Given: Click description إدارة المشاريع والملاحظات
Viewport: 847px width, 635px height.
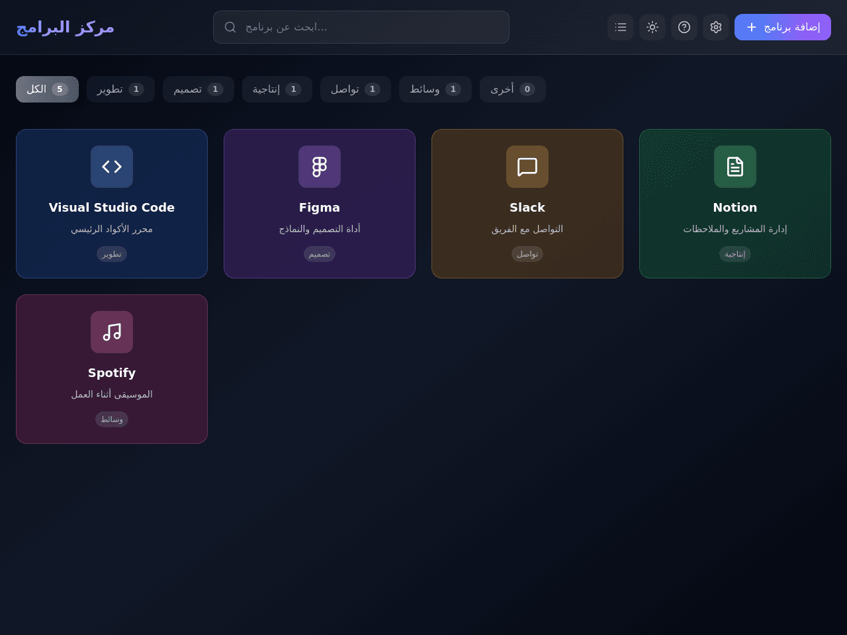Looking at the screenshot, I should click(735, 229).
